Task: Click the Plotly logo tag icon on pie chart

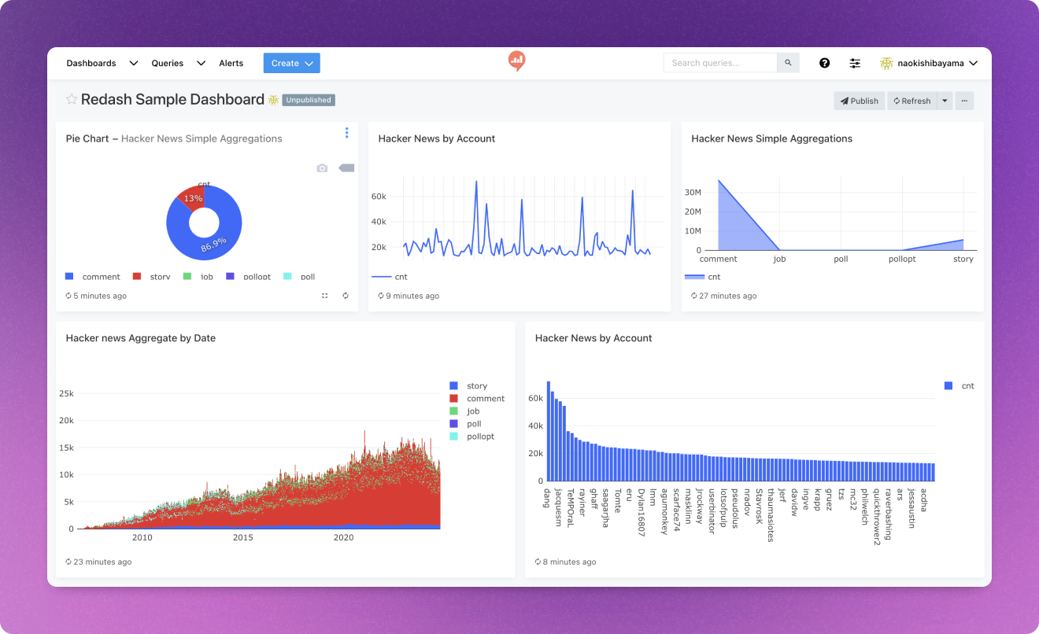Action: (346, 168)
